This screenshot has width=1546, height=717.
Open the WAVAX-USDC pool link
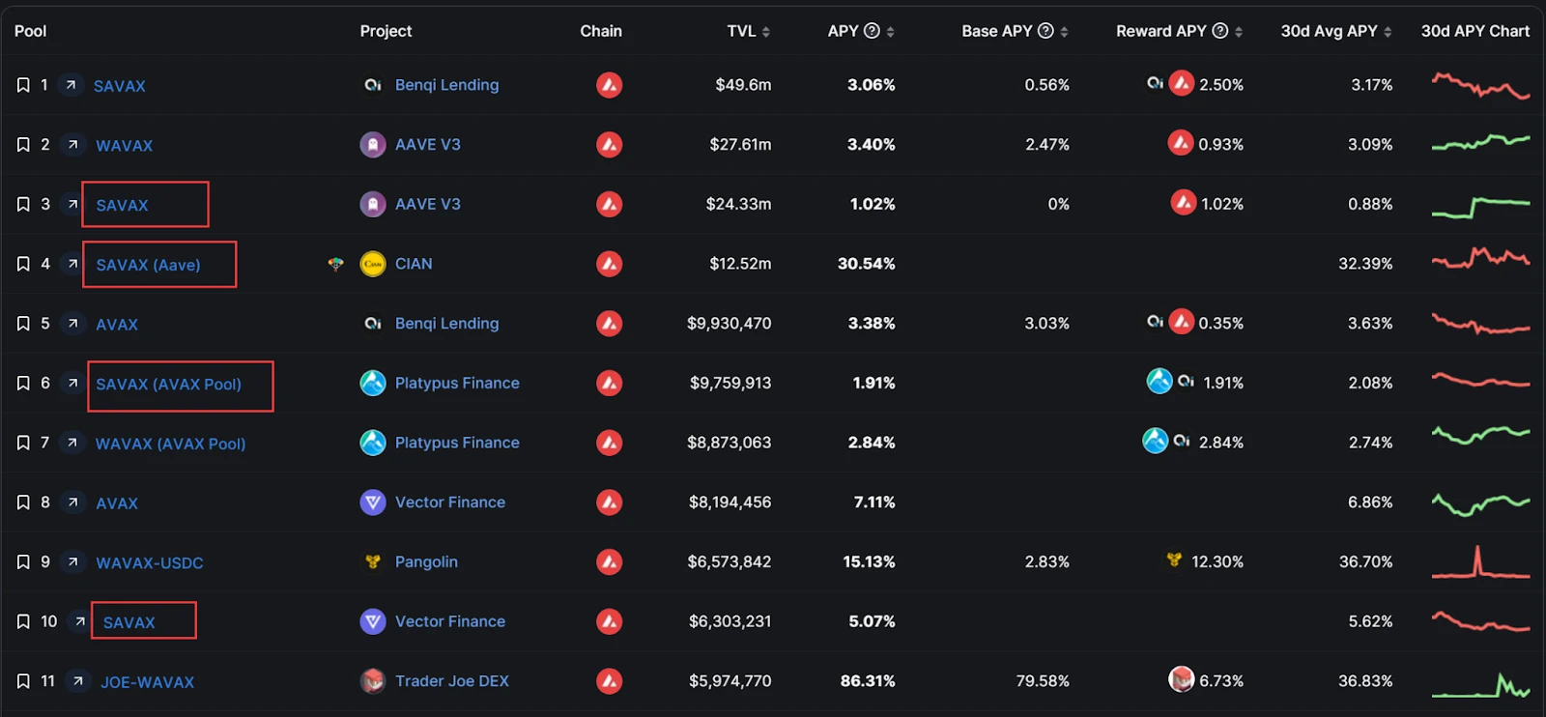150,563
